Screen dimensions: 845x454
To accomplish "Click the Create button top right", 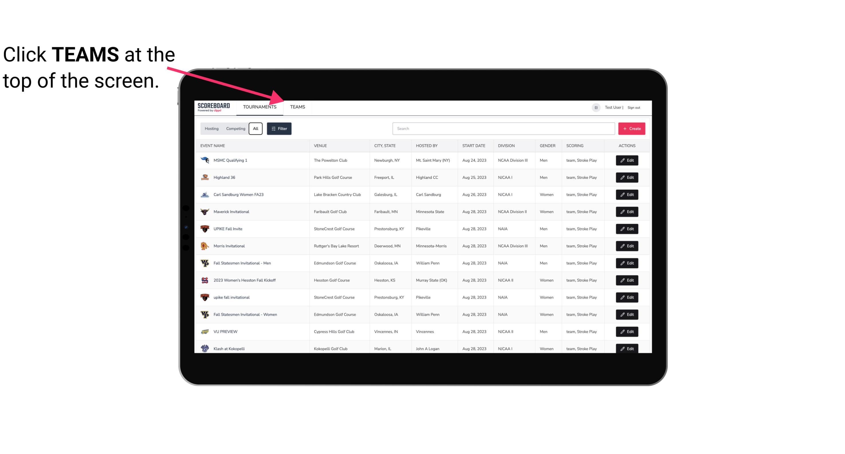I will tap(632, 129).
